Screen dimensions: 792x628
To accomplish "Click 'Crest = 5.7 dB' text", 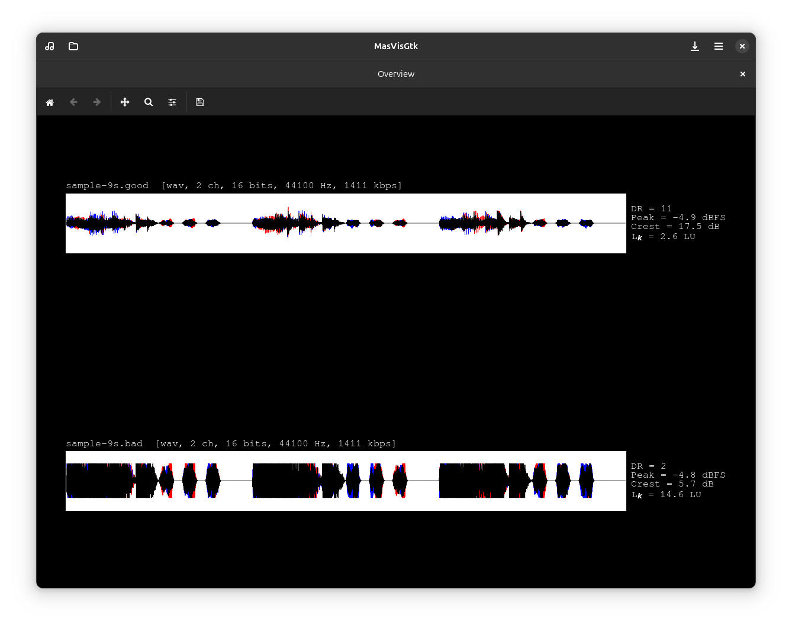I will (x=672, y=484).
